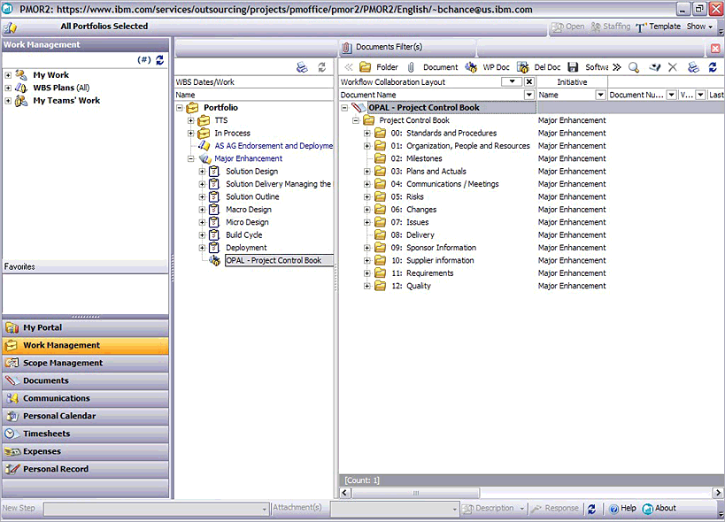Click the Software save disk icon
Image resolution: width=725 pixels, height=522 pixels.
pos(573,67)
